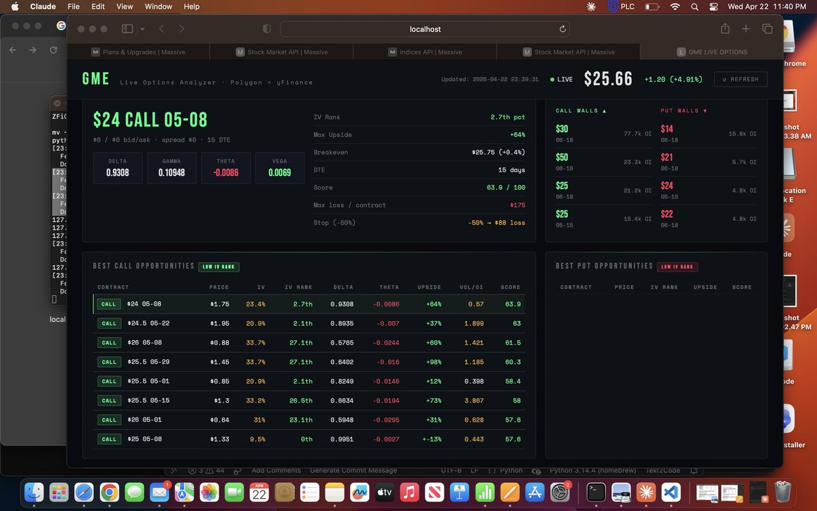Select the $26 05-01 call row
Image resolution: width=817 pixels, height=511 pixels.
309,420
